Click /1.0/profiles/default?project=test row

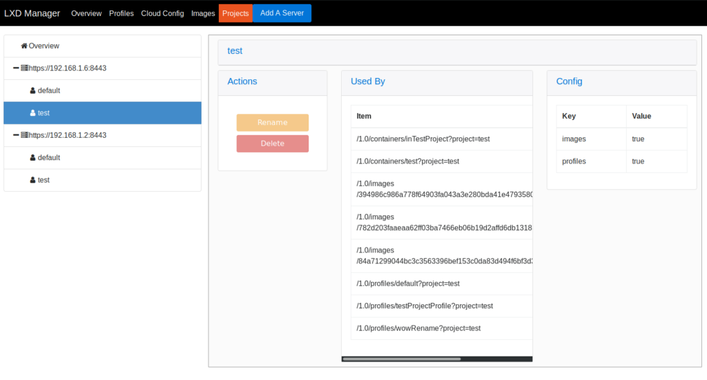[441, 283]
